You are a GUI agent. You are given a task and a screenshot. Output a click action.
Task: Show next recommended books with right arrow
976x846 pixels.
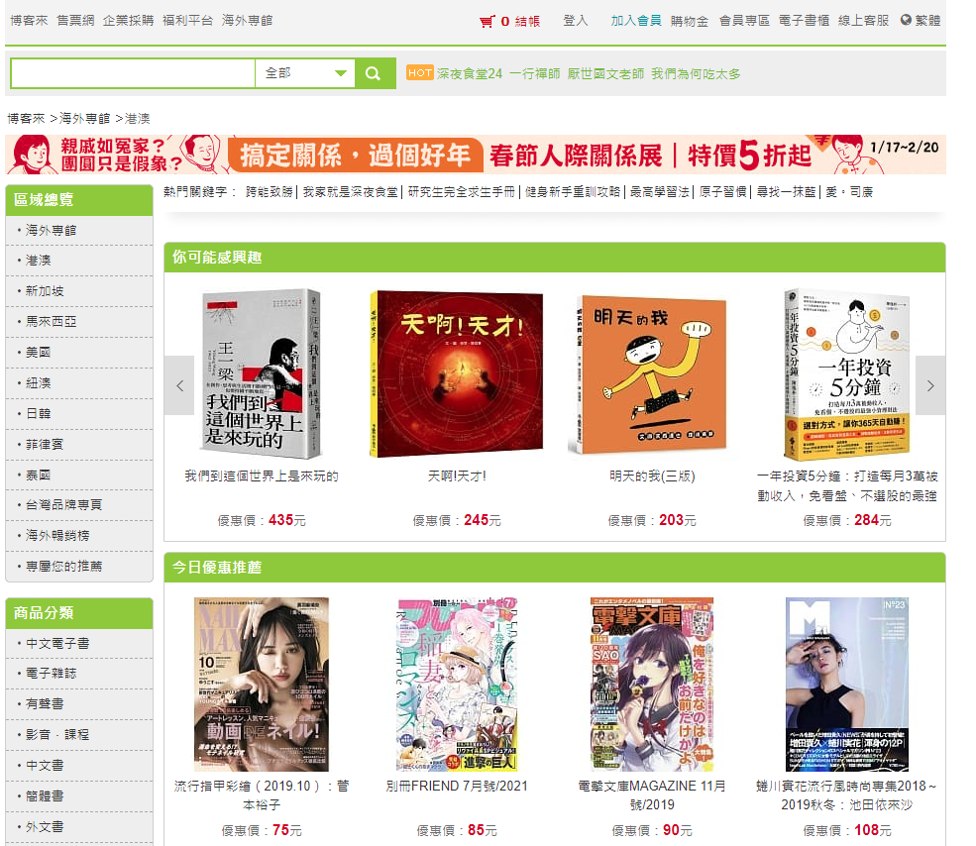coord(930,385)
